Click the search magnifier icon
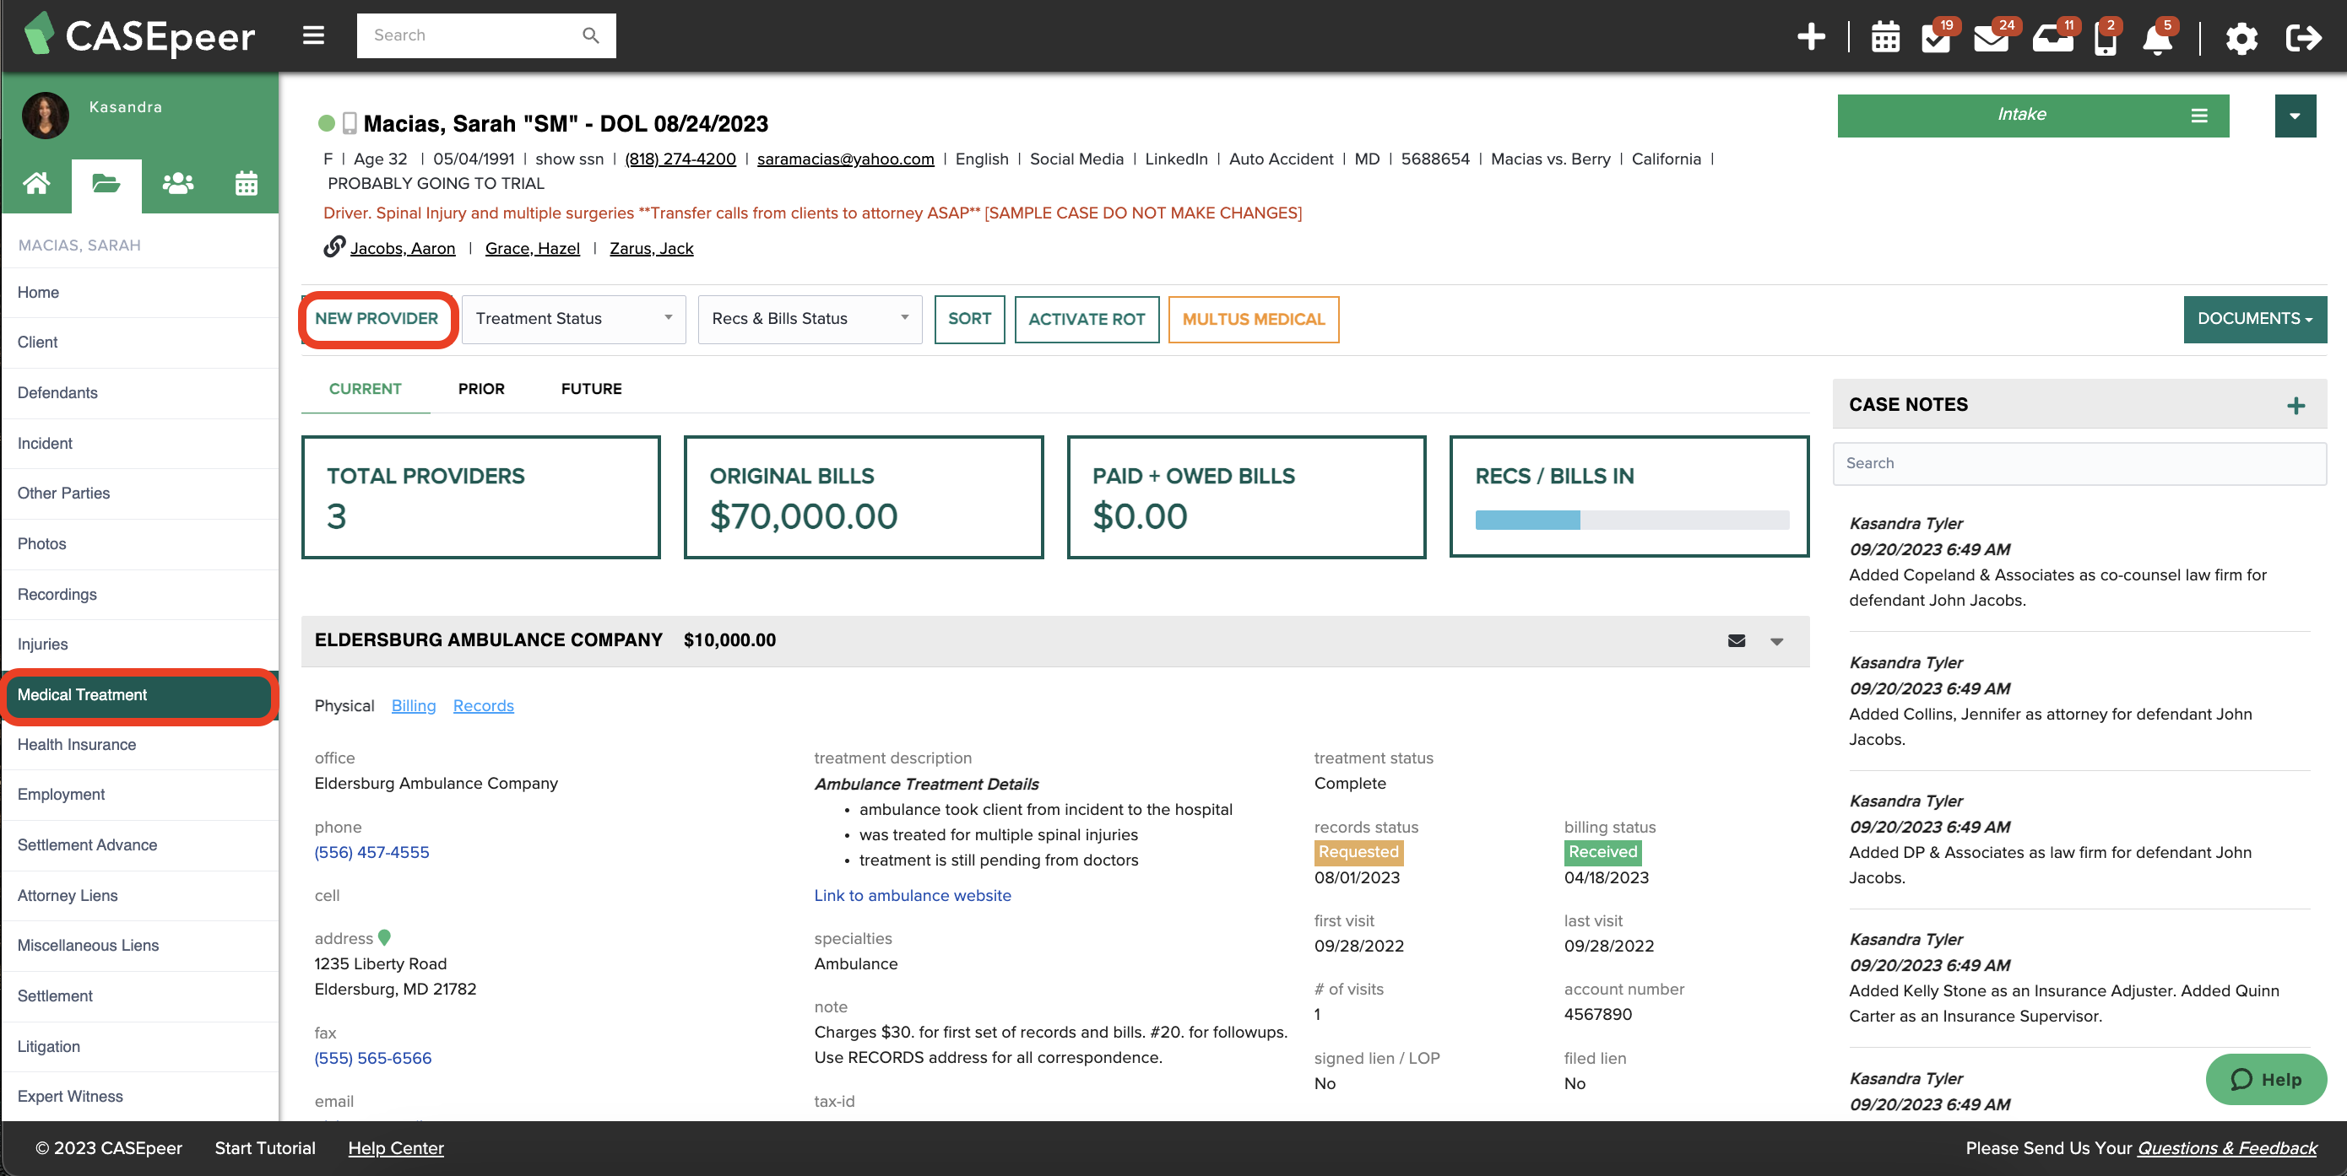The width and height of the screenshot is (2347, 1176). pos(590,35)
